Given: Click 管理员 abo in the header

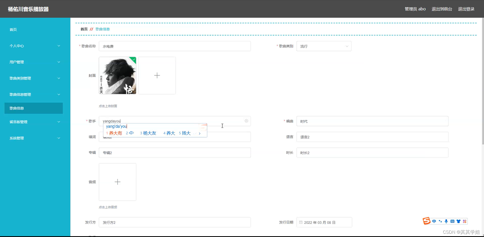Looking at the screenshot, I should click(415, 9).
